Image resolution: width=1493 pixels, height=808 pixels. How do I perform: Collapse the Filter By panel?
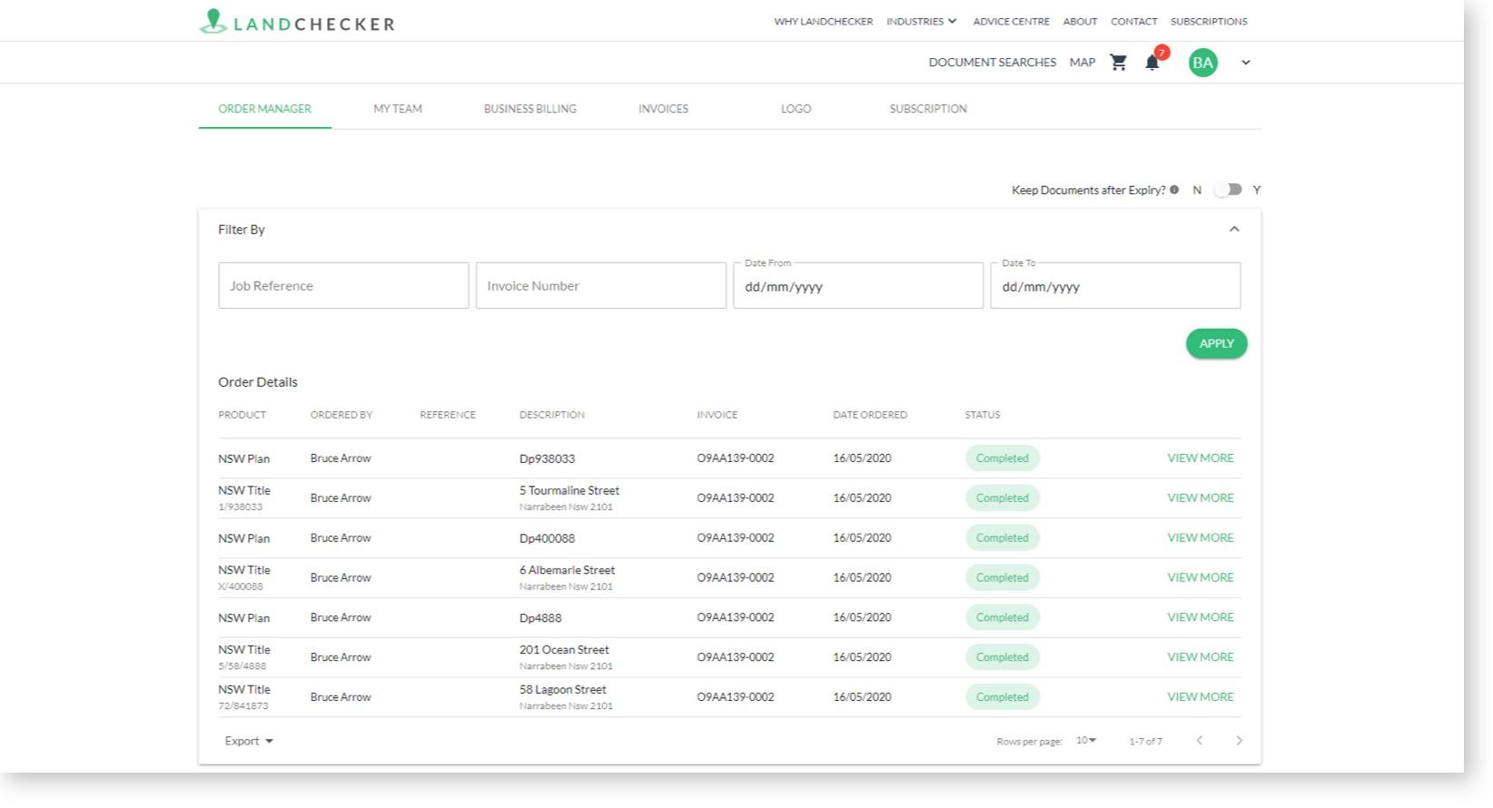tap(1234, 229)
